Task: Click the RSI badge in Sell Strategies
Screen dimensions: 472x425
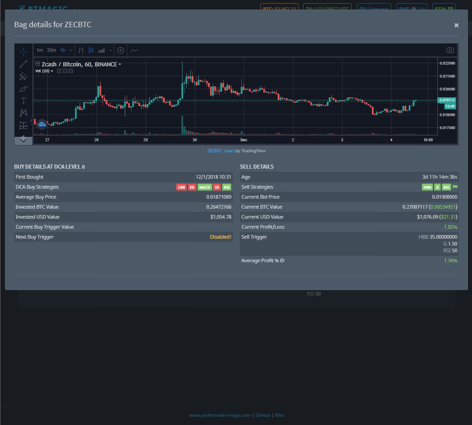Action: click(x=447, y=187)
